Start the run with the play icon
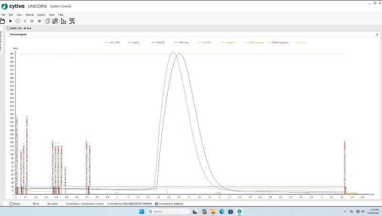Image resolution: width=382 pixels, height=216 pixels. pos(11,21)
